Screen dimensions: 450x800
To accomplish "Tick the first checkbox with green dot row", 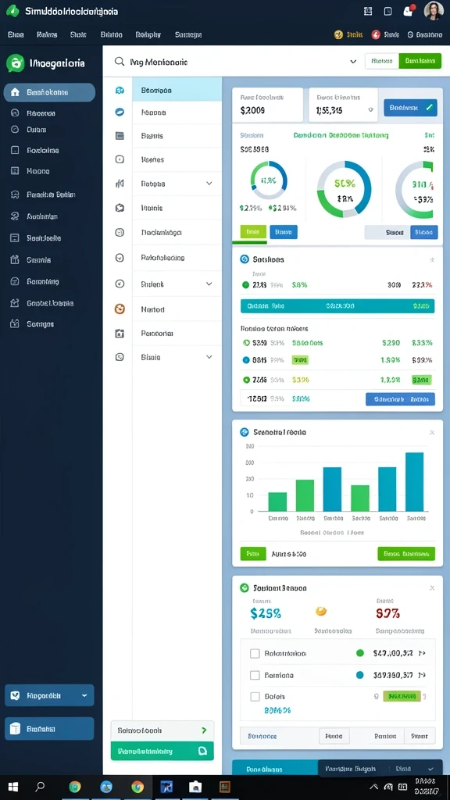I will 255,653.
